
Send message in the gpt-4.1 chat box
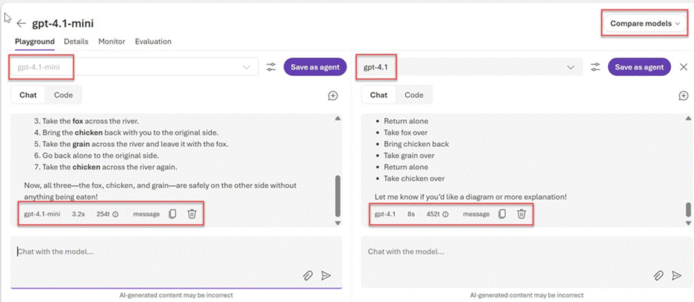pyautogui.click(x=676, y=276)
